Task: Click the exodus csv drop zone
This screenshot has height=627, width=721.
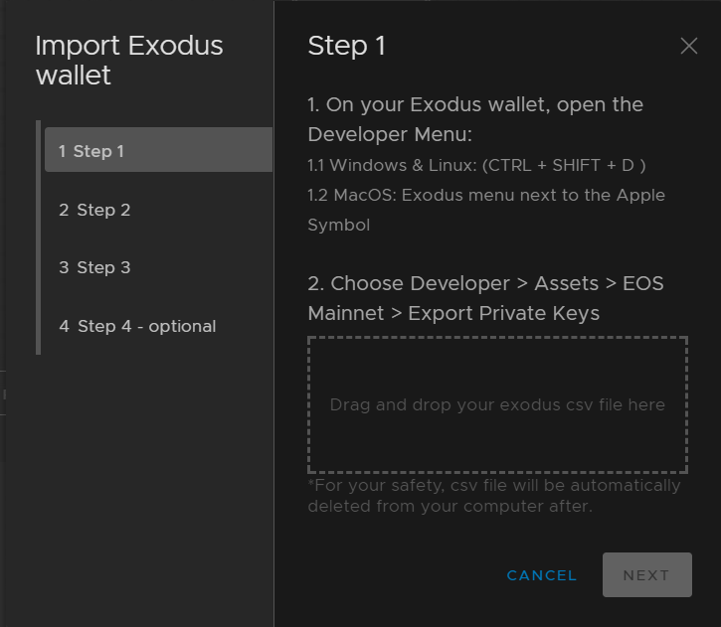Action: (497, 405)
